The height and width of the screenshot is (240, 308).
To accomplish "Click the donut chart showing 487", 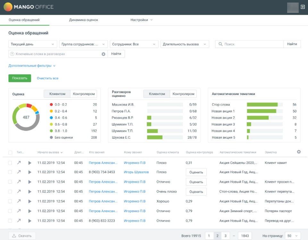I will tap(26, 117).
